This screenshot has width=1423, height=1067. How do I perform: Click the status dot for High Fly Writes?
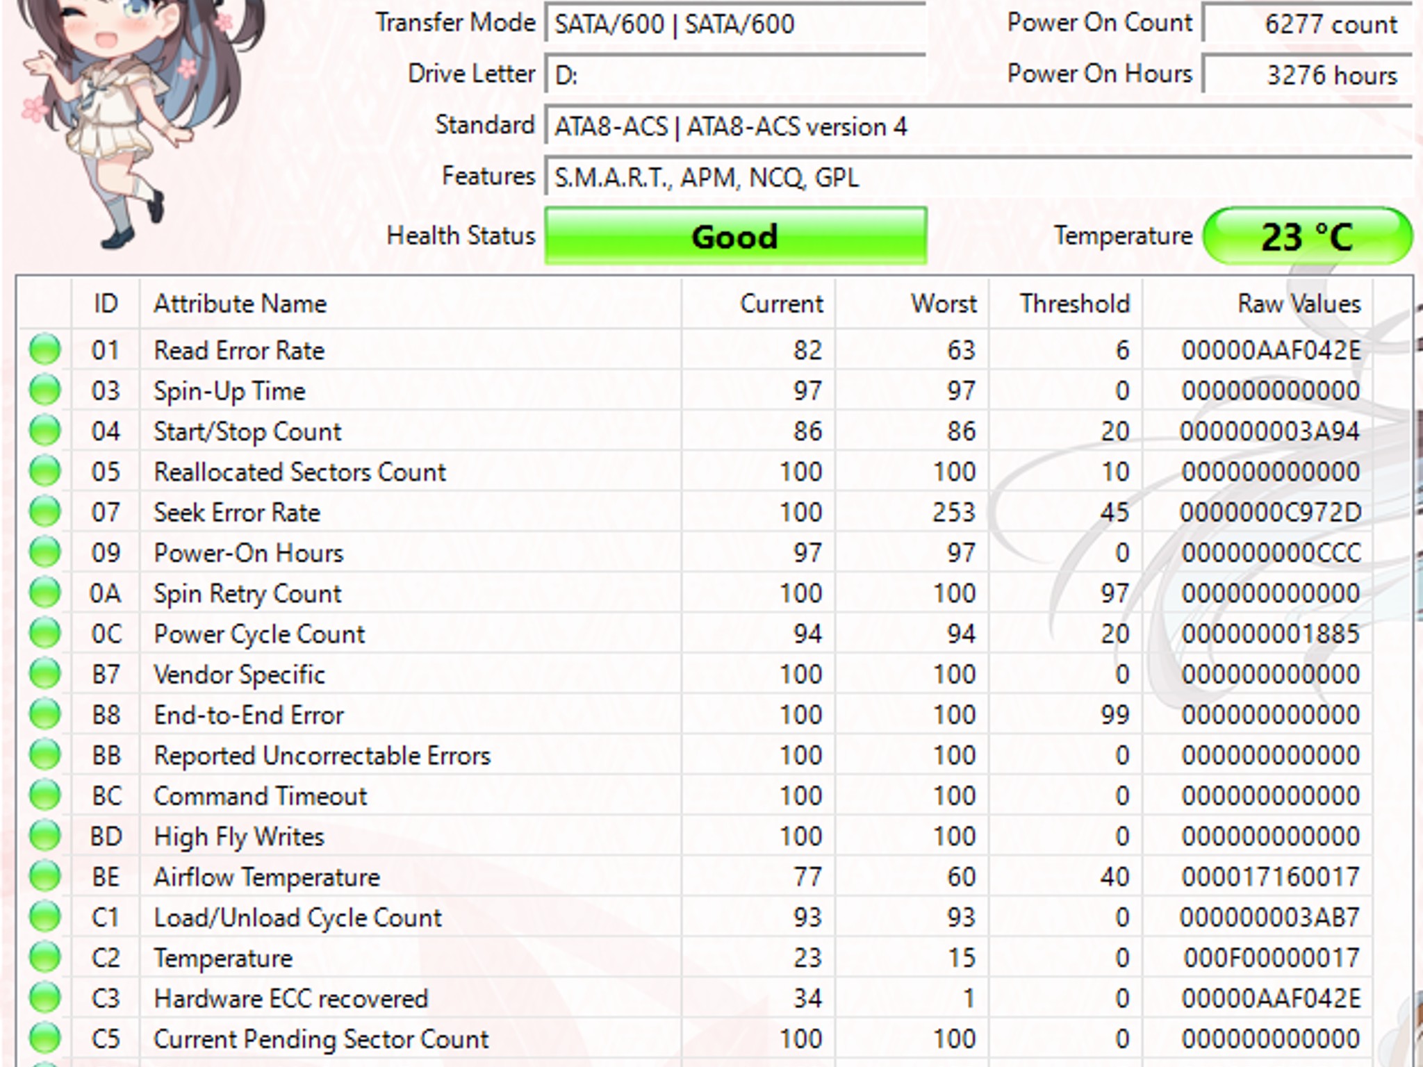pyautogui.click(x=45, y=836)
